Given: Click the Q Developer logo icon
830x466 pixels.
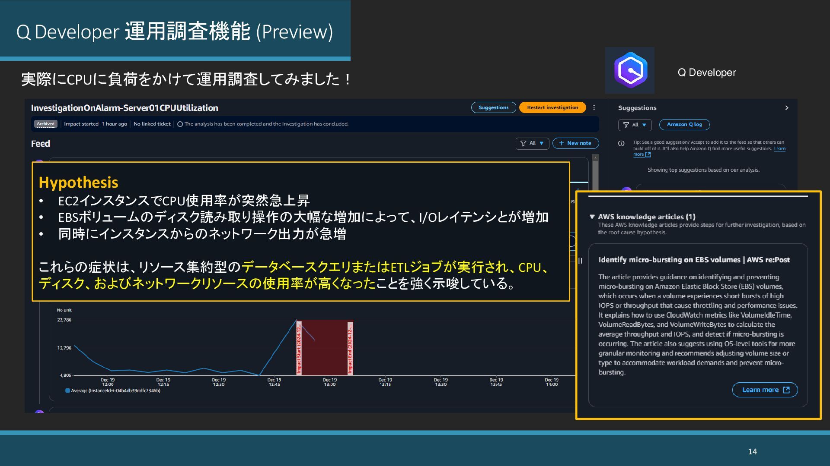Looking at the screenshot, I should (x=630, y=70).
